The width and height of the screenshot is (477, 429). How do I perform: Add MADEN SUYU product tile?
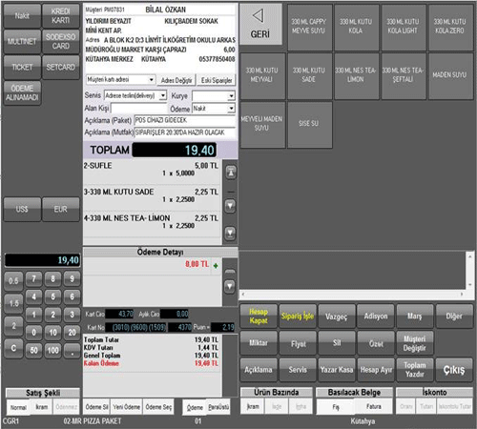tap(449, 75)
